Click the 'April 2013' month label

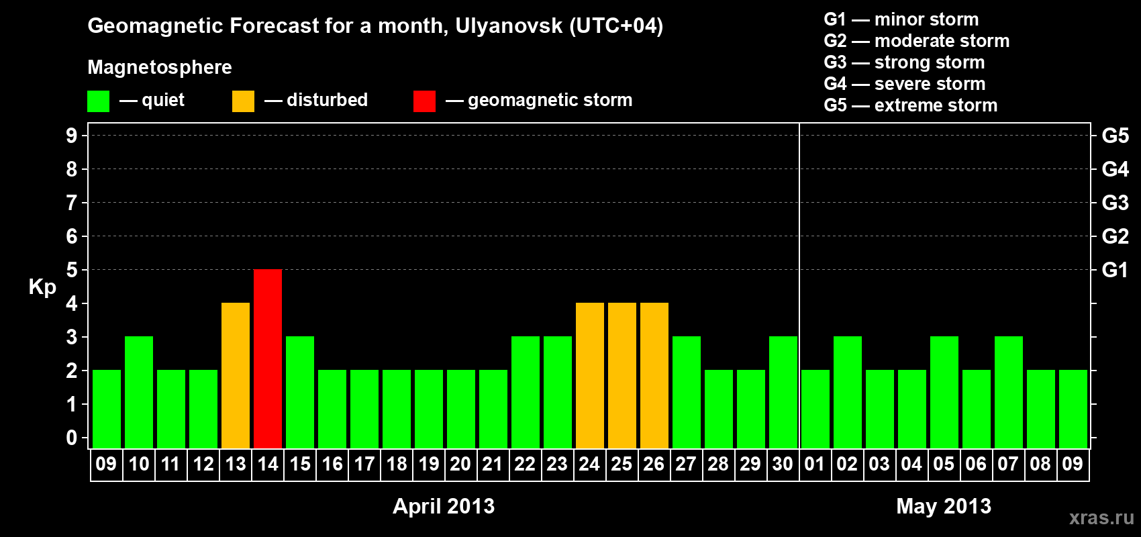(444, 506)
